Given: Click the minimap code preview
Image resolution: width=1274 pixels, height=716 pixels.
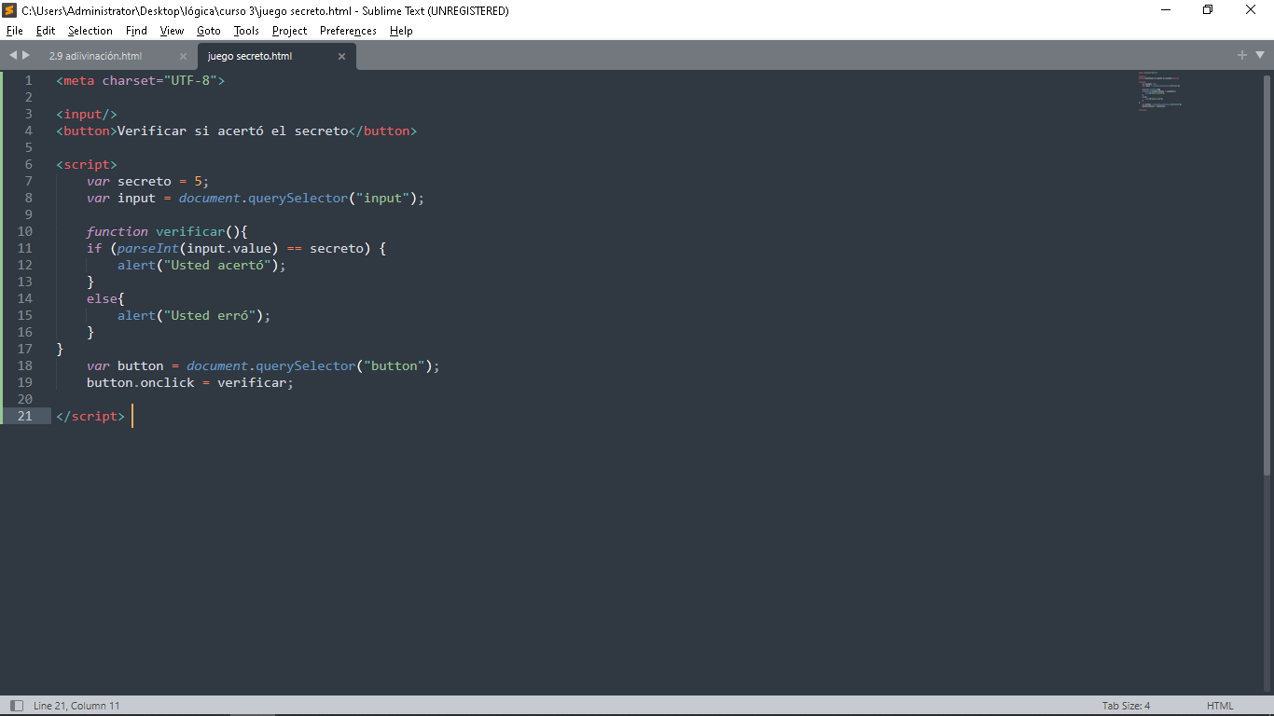Looking at the screenshot, I should tap(1159, 91).
